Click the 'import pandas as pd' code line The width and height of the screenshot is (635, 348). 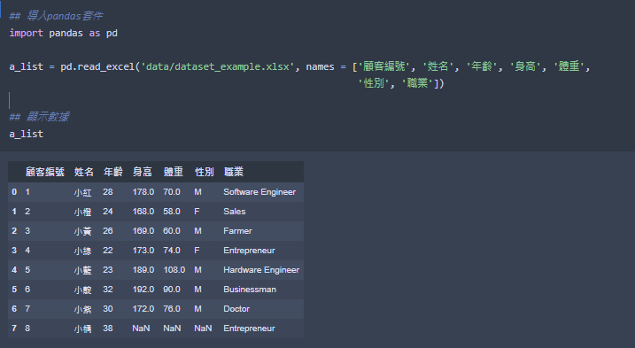[63, 34]
